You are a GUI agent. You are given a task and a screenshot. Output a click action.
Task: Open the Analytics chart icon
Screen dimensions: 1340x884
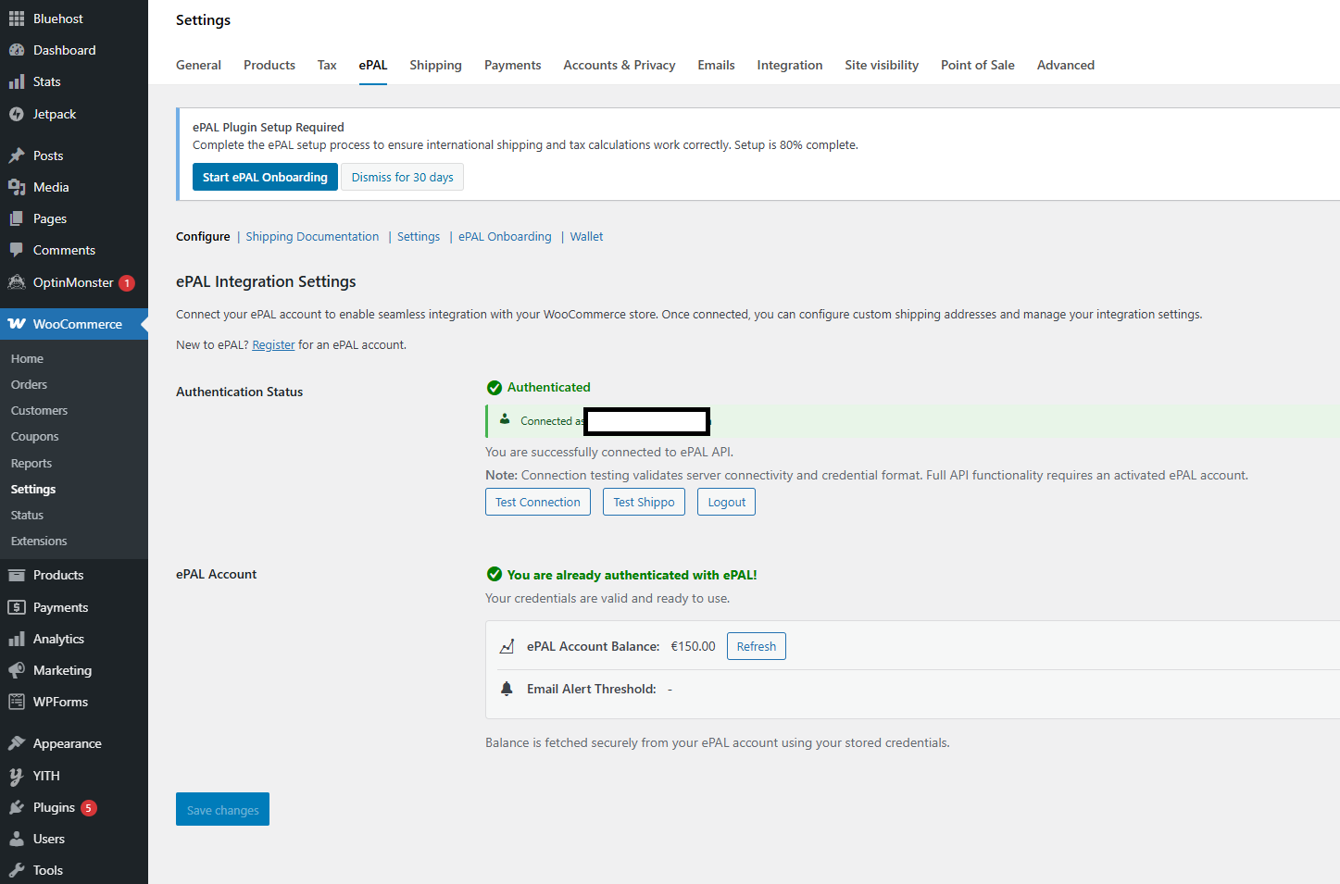click(x=17, y=639)
